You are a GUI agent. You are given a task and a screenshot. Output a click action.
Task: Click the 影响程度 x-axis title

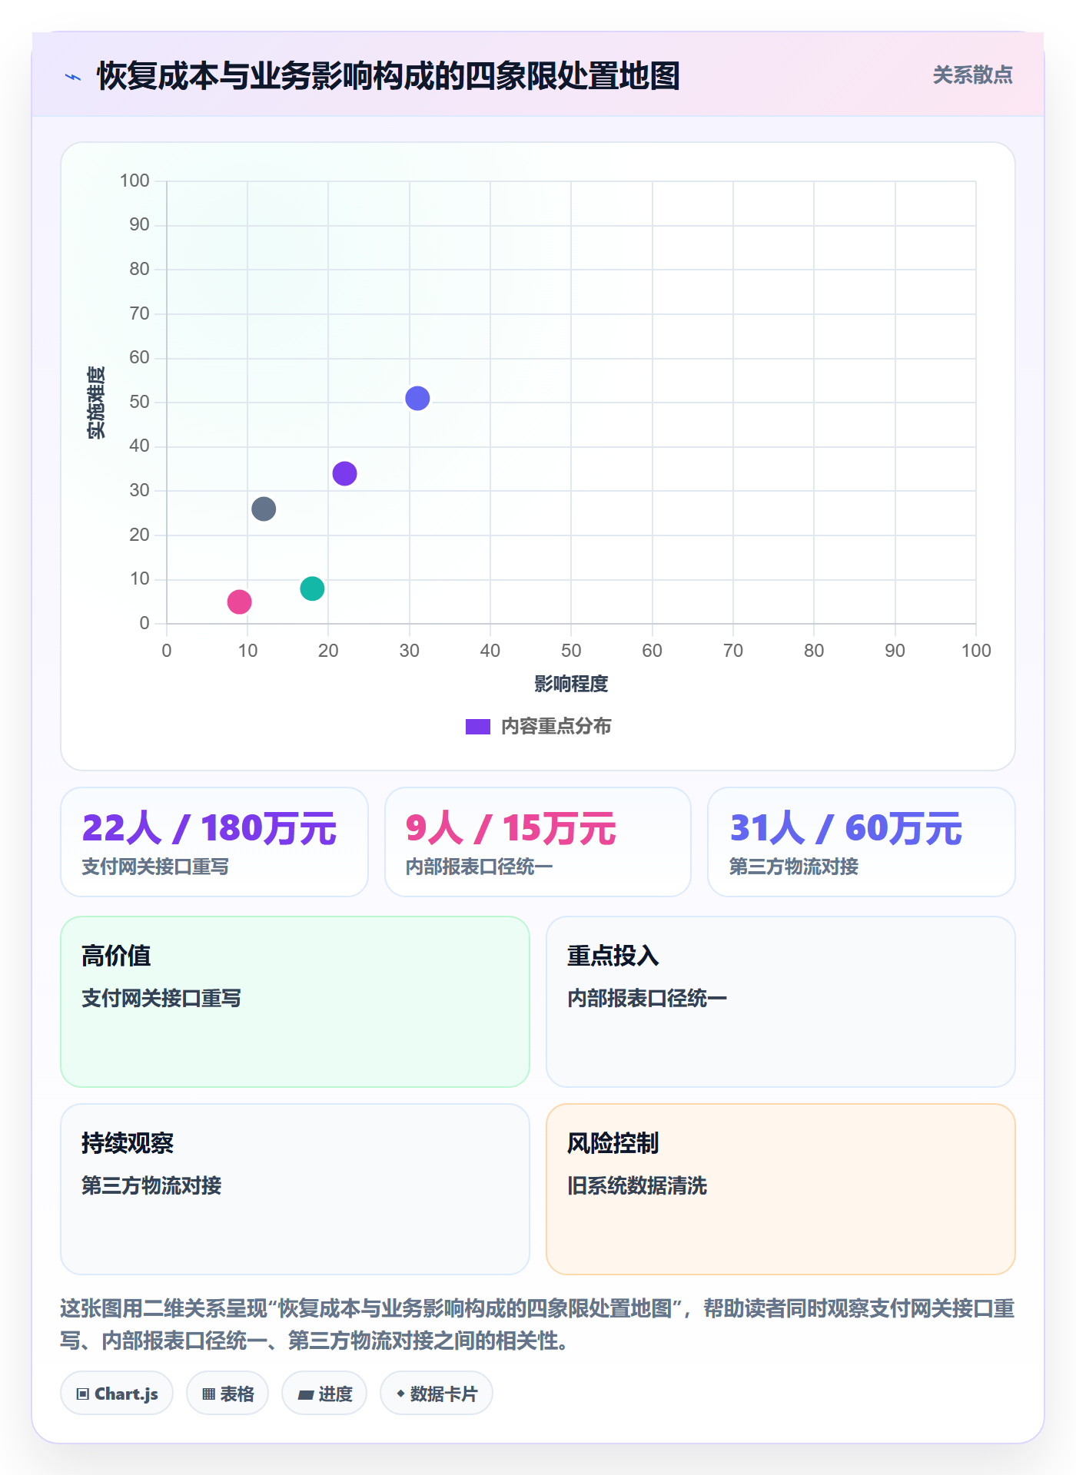coord(571,684)
